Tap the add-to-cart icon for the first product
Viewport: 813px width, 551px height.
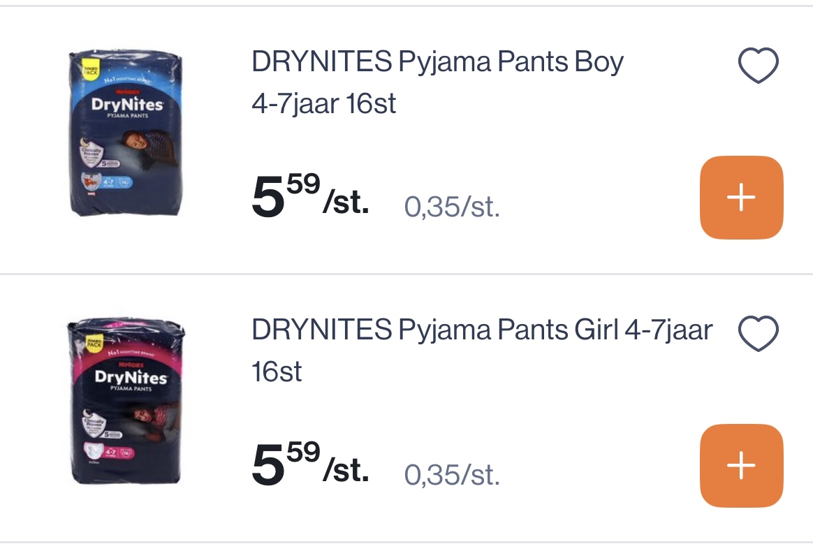pos(741,198)
